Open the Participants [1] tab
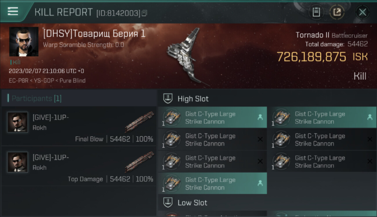Image resolution: width=377 pixels, height=217 pixels. coord(36,98)
